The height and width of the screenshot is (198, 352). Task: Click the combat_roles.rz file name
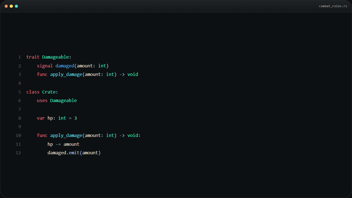pos(333,6)
